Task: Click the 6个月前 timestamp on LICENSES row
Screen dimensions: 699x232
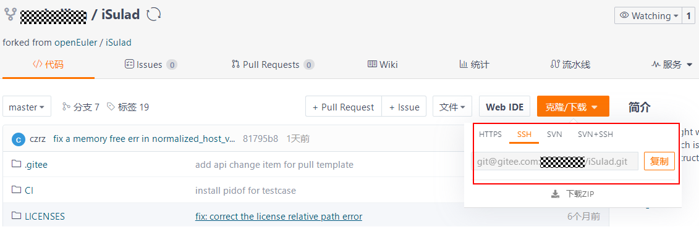Action: 583,217
